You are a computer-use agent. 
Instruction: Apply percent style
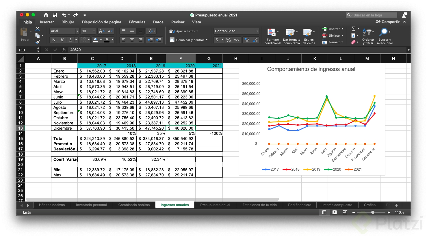click(x=229, y=40)
